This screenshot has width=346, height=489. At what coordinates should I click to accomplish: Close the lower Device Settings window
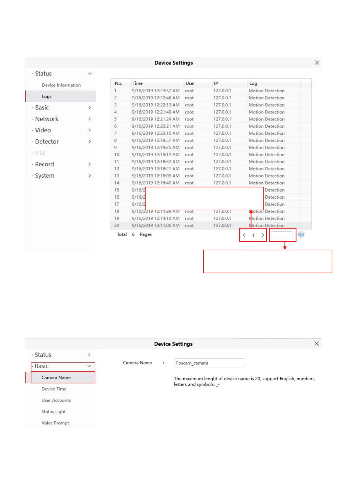(x=317, y=344)
